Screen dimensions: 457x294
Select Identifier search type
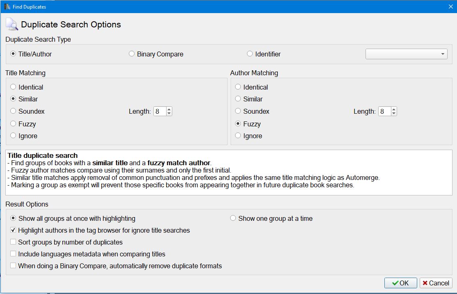(x=250, y=54)
